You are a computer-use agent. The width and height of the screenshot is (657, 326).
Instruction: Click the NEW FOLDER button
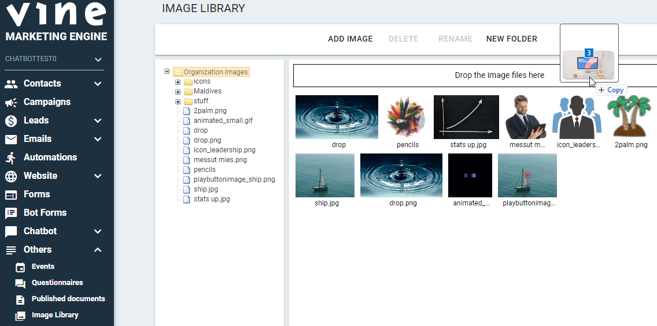point(511,39)
